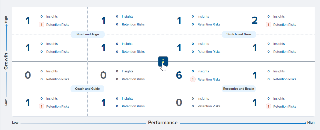This screenshot has width=320, height=130.
Task: Click the Growth axis label
Action: tap(6, 61)
